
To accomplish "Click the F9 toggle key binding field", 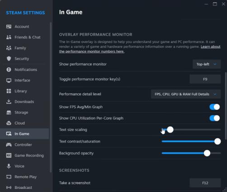I will tap(205, 79).
